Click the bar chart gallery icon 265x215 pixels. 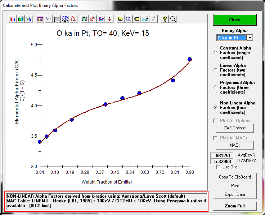[13, 19]
